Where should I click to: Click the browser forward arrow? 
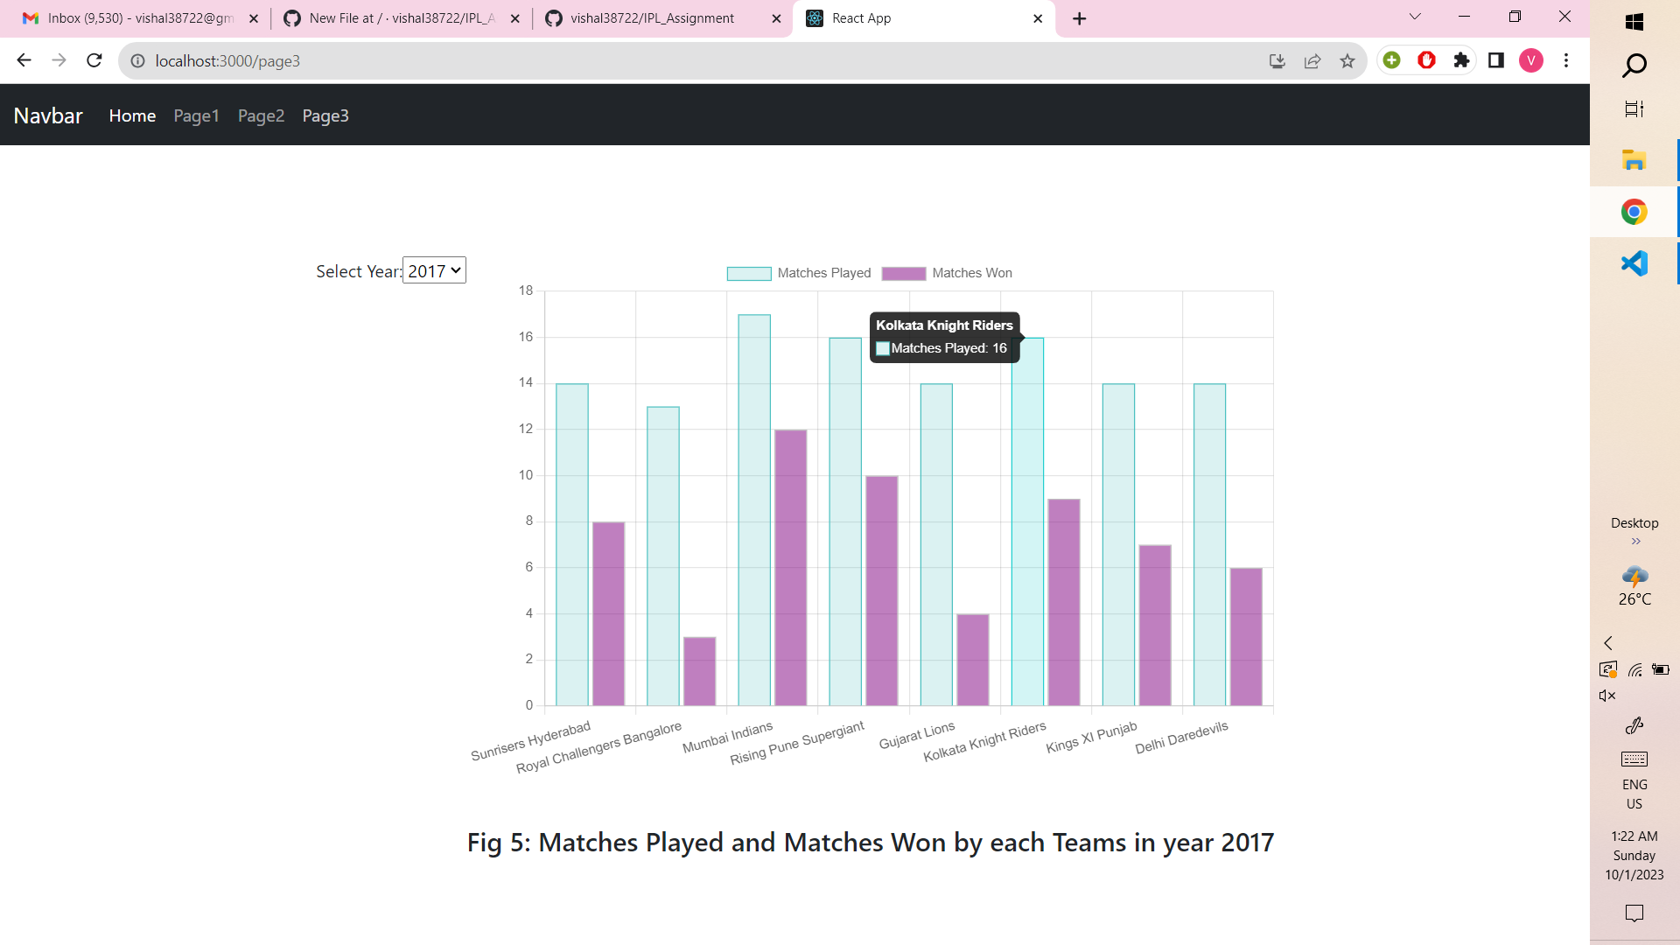click(59, 60)
